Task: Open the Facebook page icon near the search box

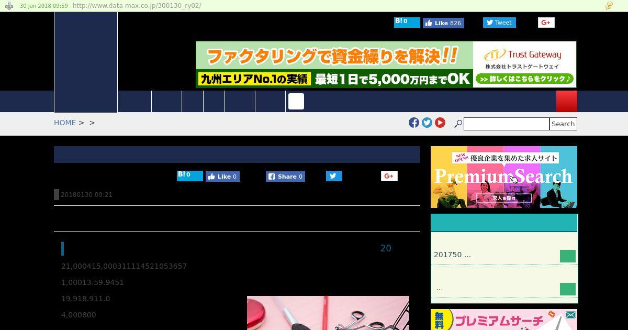Action: [x=414, y=123]
